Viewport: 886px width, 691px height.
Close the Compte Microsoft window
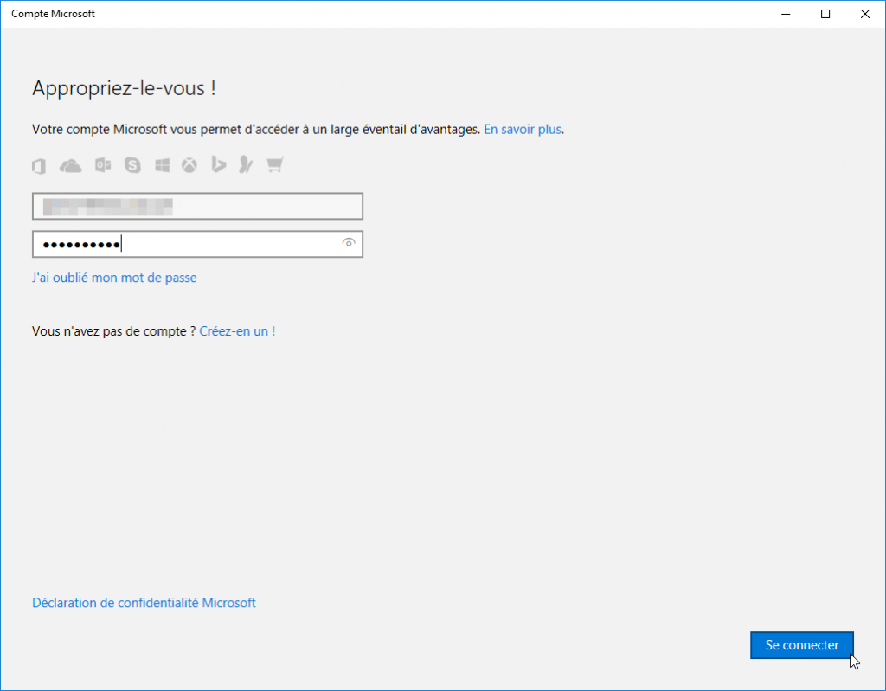tap(864, 14)
